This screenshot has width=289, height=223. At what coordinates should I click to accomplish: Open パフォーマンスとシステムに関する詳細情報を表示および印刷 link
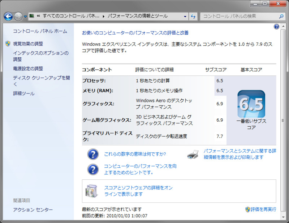click(x=240, y=154)
